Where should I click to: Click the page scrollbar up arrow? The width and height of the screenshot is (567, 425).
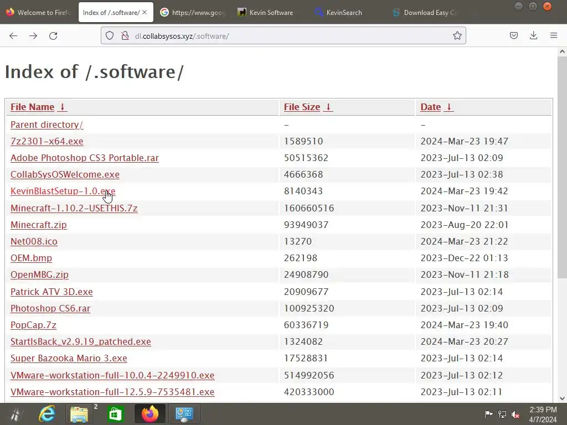[x=562, y=51]
